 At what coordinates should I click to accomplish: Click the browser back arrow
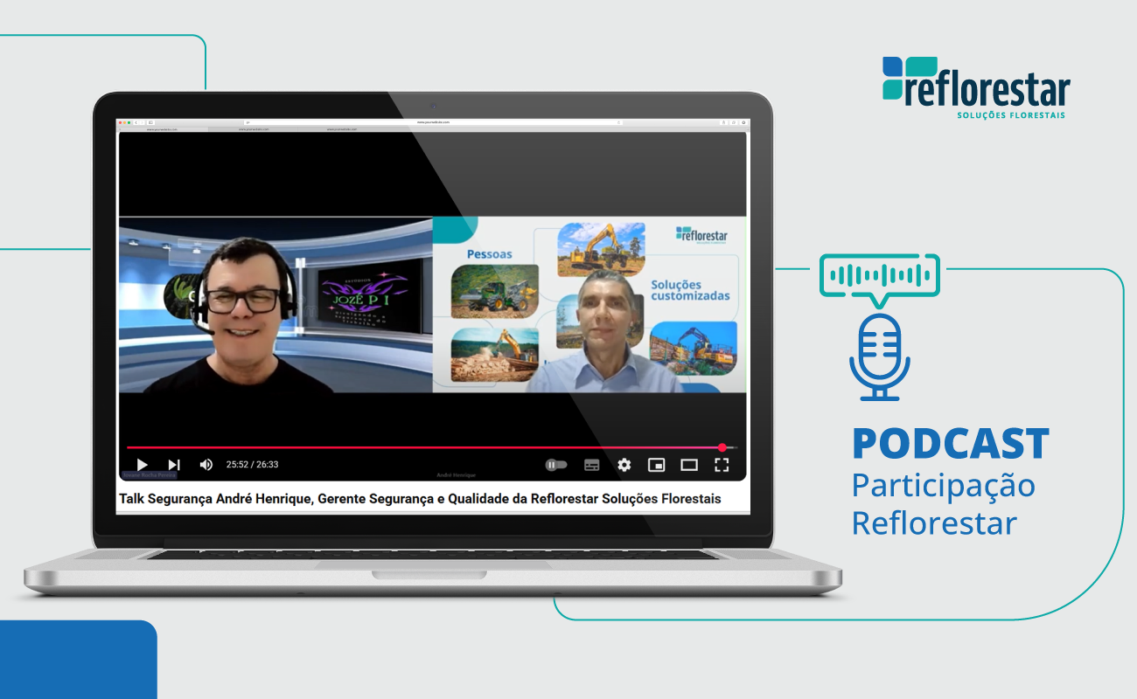point(136,122)
